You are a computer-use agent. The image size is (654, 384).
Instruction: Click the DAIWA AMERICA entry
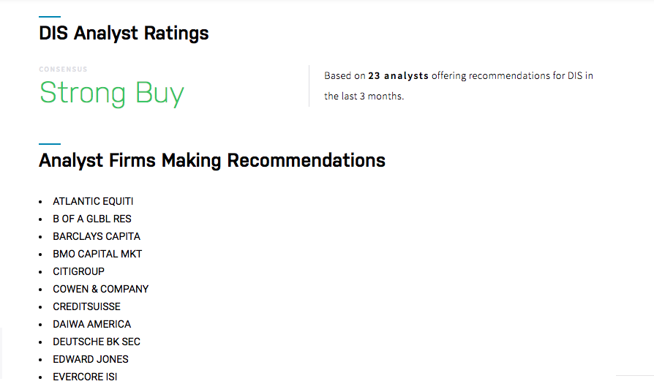pyautogui.click(x=91, y=324)
